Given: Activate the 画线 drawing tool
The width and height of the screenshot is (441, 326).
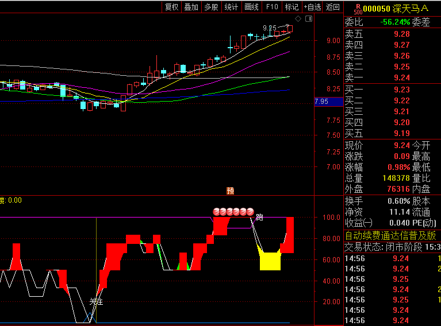Looking at the screenshot, I should point(251,7).
